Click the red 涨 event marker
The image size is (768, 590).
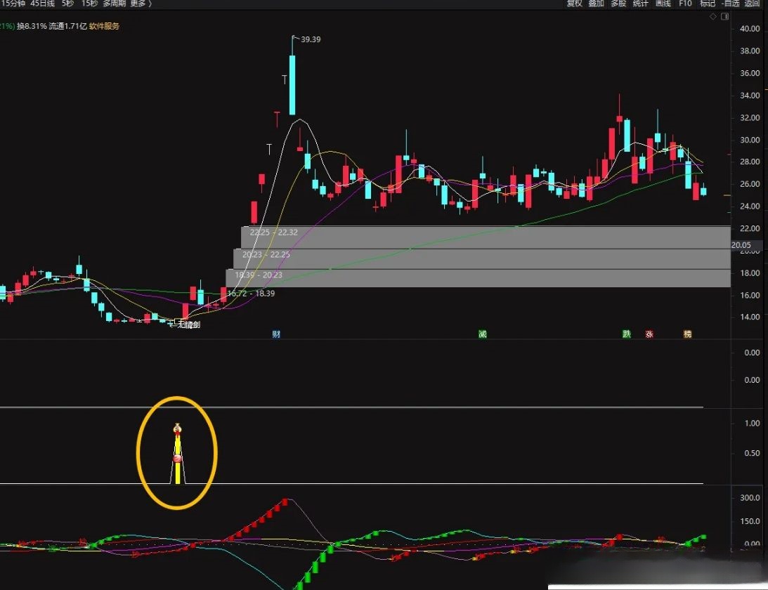(x=649, y=334)
